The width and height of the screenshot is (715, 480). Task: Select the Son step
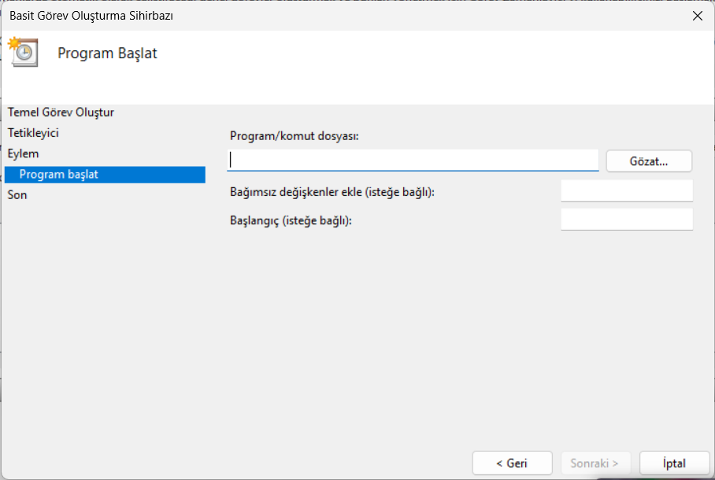(17, 195)
